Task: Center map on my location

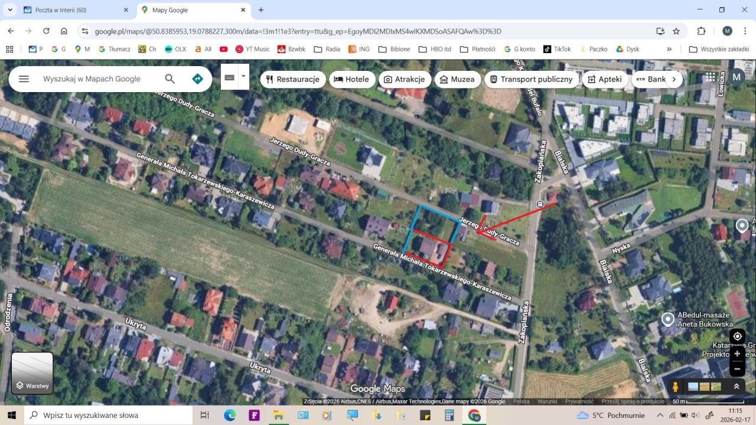Action: point(737,336)
